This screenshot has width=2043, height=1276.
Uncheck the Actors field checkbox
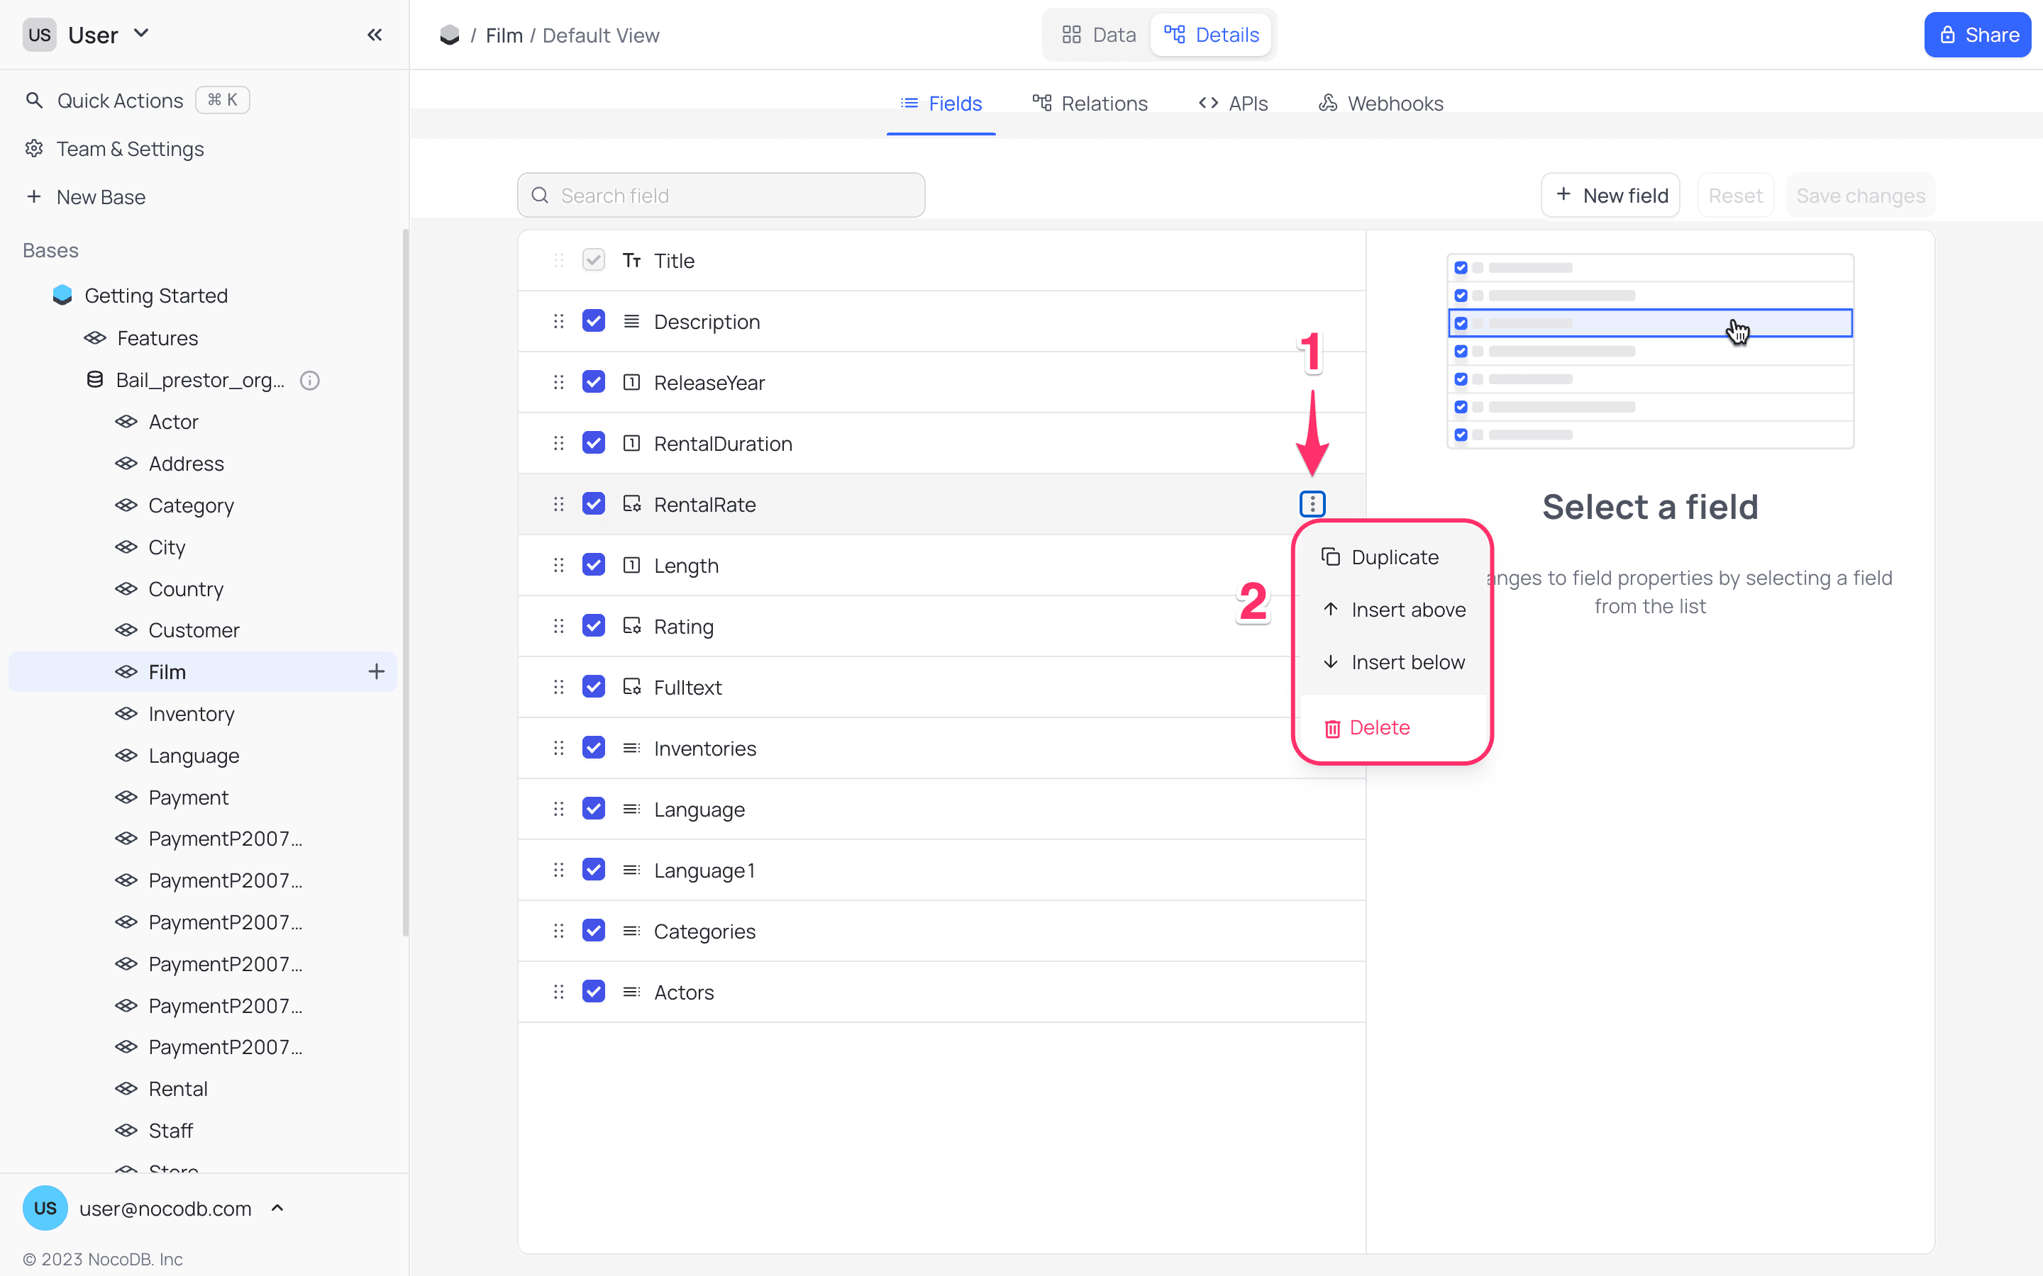point(594,992)
